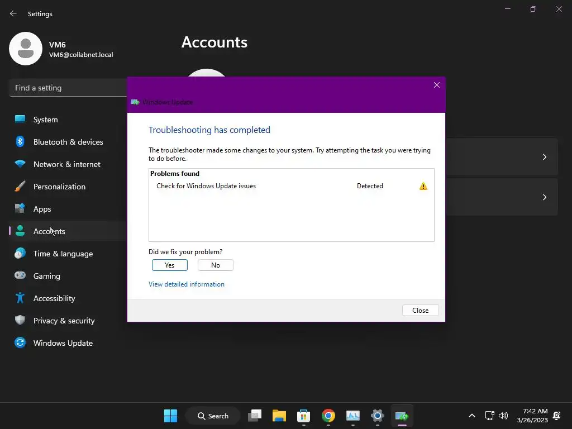Image resolution: width=572 pixels, height=429 pixels.
Task: Answer Yes to Did we fix your problem
Action: click(170, 265)
